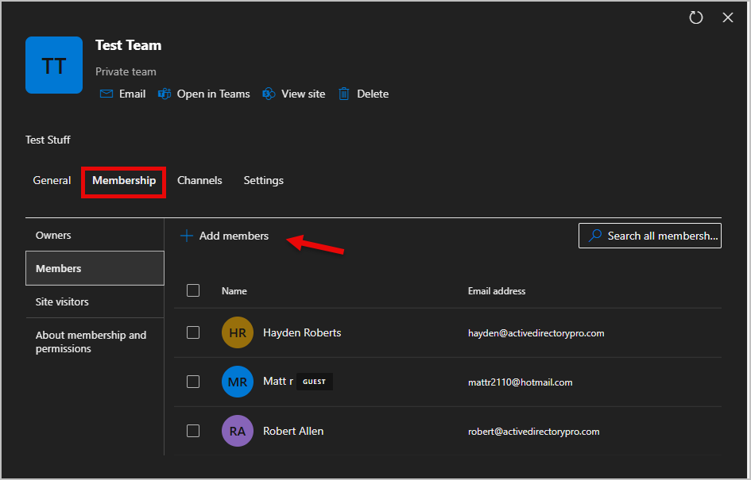This screenshot has height=480, width=751.
Task: Switch to the General tab
Action: point(52,180)
